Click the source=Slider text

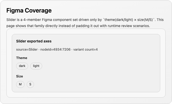[x=27, y=50]
